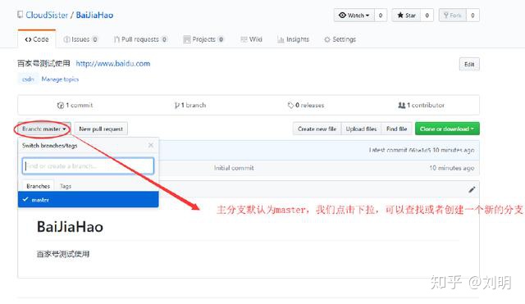Viewport: 525px width, 304px height.
Task: Click Create new file button
Action: tap(317, 129)
